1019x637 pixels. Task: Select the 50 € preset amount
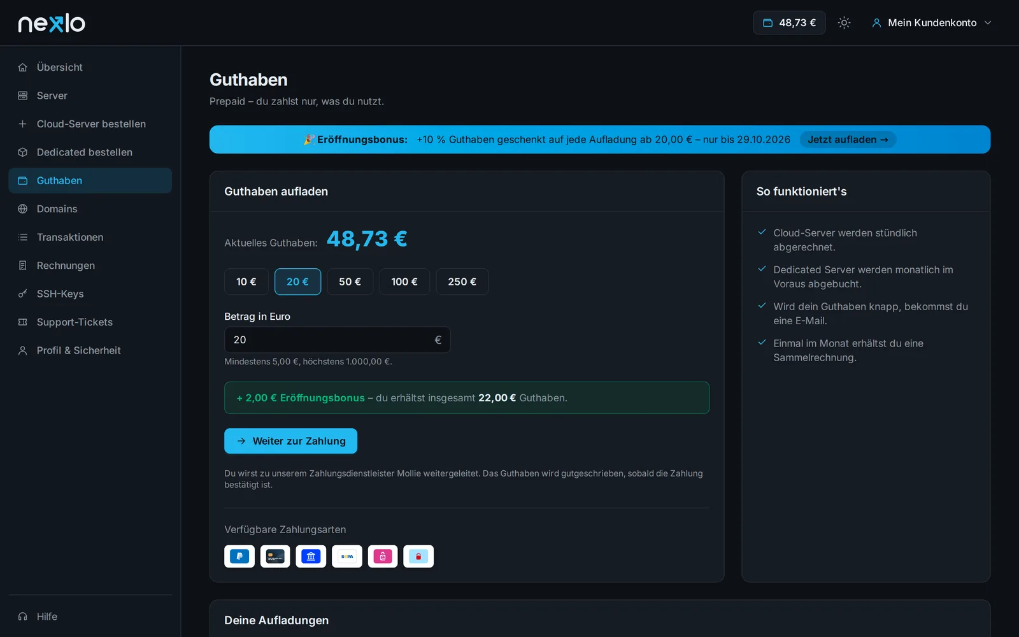[350, 282]
